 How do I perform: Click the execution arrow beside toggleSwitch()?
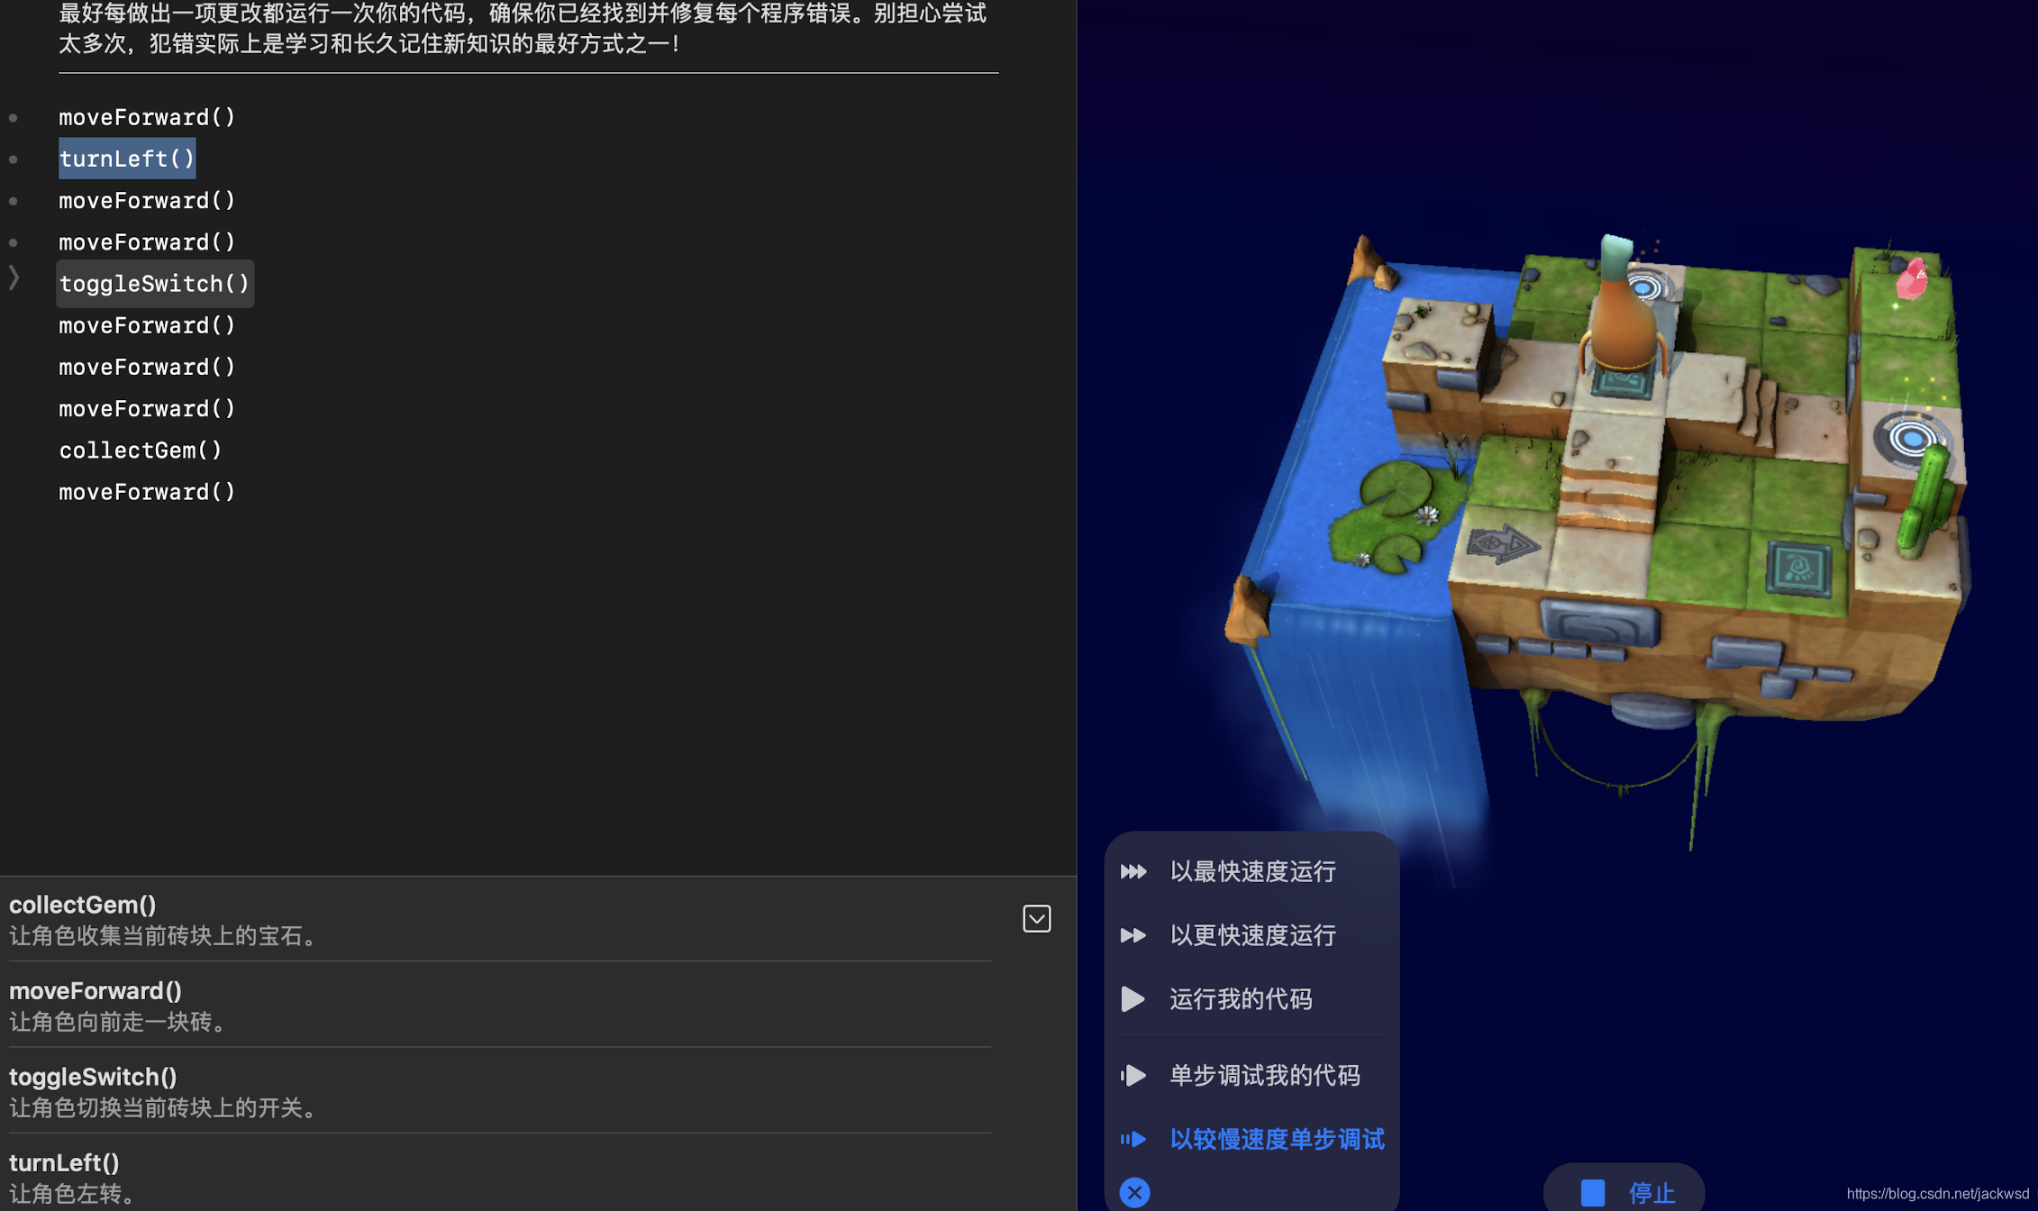coord(15,278)
